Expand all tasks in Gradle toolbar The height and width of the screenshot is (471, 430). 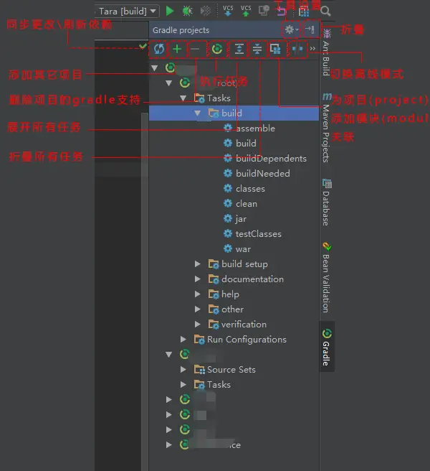(x=239, y=49)
